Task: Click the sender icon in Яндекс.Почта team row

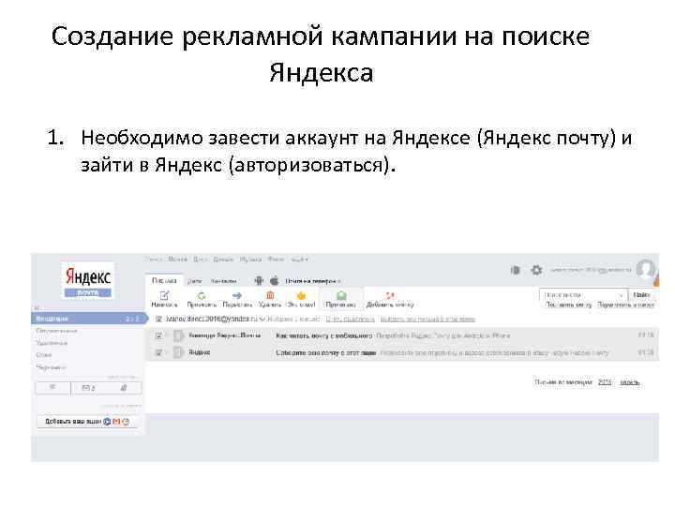Action: 178,335
